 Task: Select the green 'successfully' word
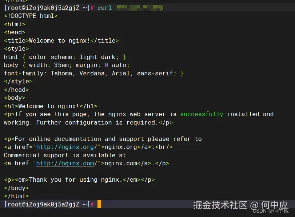[x=202, y=114]
